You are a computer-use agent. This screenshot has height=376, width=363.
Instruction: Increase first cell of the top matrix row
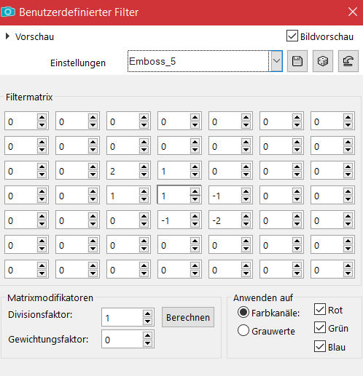coord(42,117)
